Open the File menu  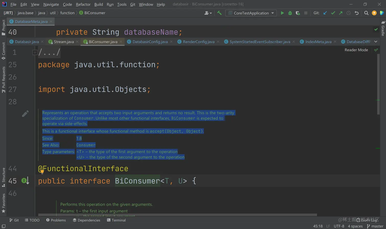(13, 4)
